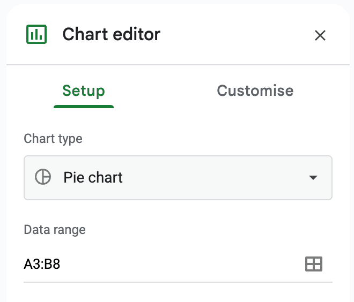The width and height of the screenshot is (354, 302).
Task: Click the 'Chart editor' title text
Action: point(111,35)
